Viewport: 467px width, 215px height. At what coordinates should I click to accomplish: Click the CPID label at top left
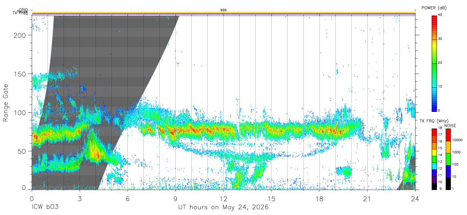[23, 10]
